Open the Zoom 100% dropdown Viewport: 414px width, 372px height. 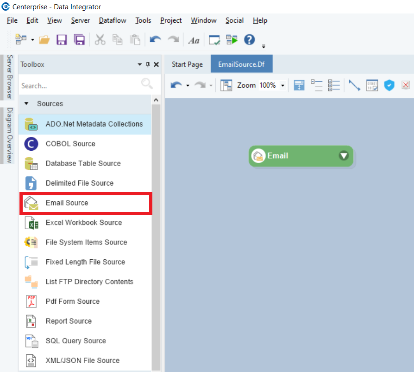282,86
